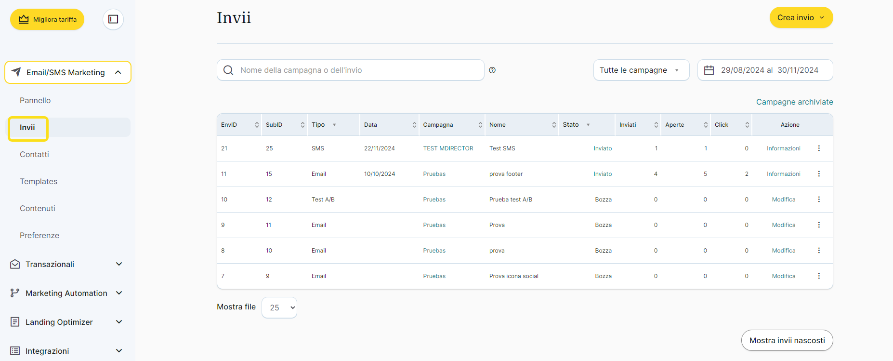Click the help question mark icon
893x361 pixels.
492,70
